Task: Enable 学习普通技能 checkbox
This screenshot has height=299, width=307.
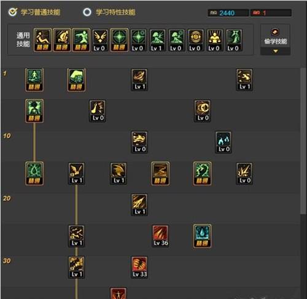Action: tap(13, 12)
